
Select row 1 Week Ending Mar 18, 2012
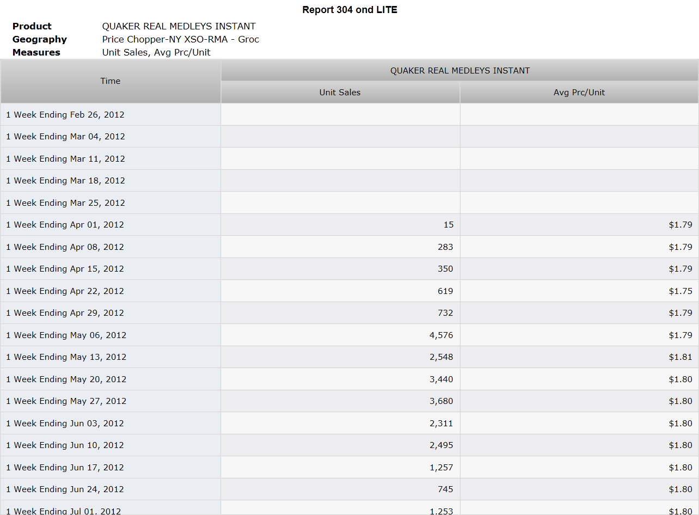(x=349, y=181)
